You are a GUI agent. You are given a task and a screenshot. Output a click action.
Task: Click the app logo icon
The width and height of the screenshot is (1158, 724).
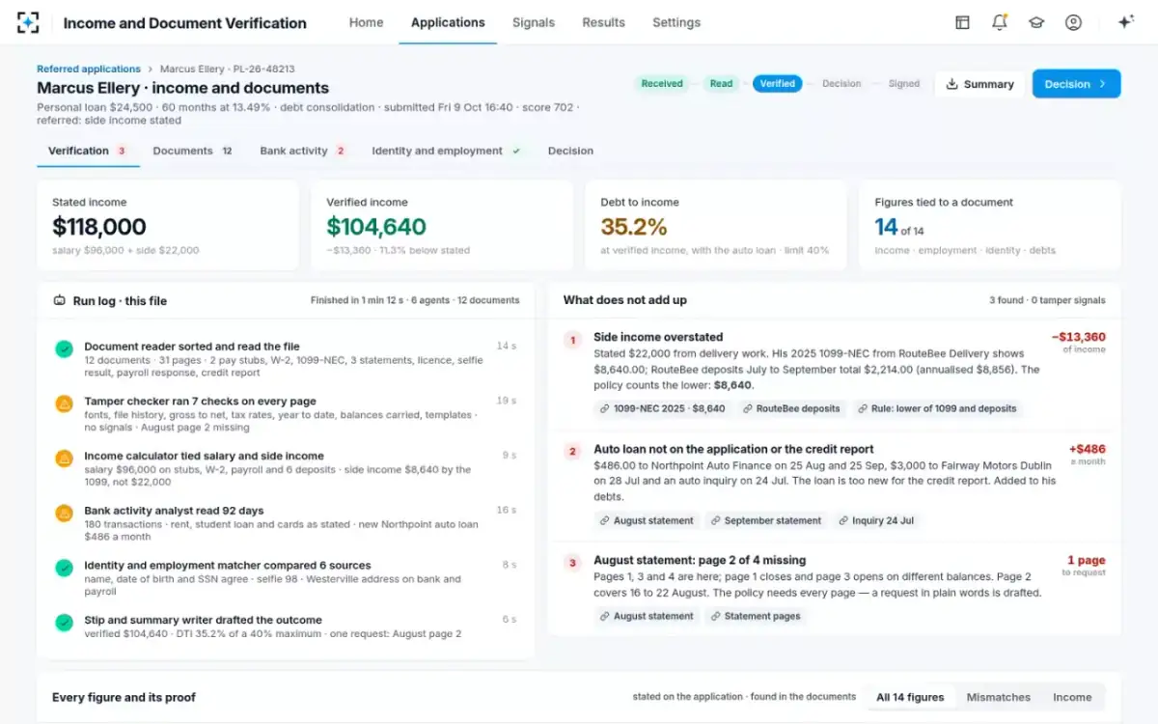click(29, 23)
